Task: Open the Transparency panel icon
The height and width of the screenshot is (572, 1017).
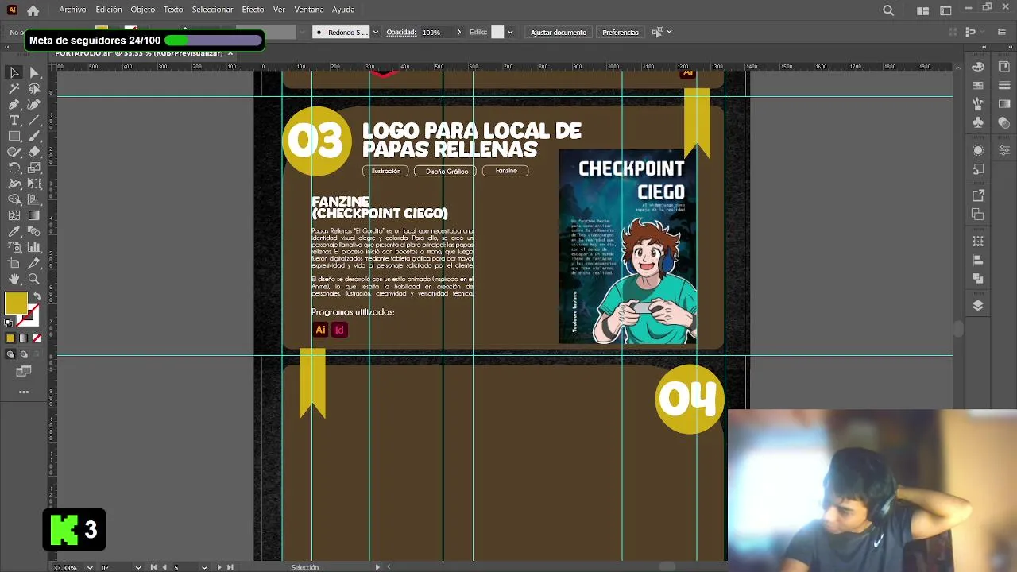Action: click(x=1004, y=123)
